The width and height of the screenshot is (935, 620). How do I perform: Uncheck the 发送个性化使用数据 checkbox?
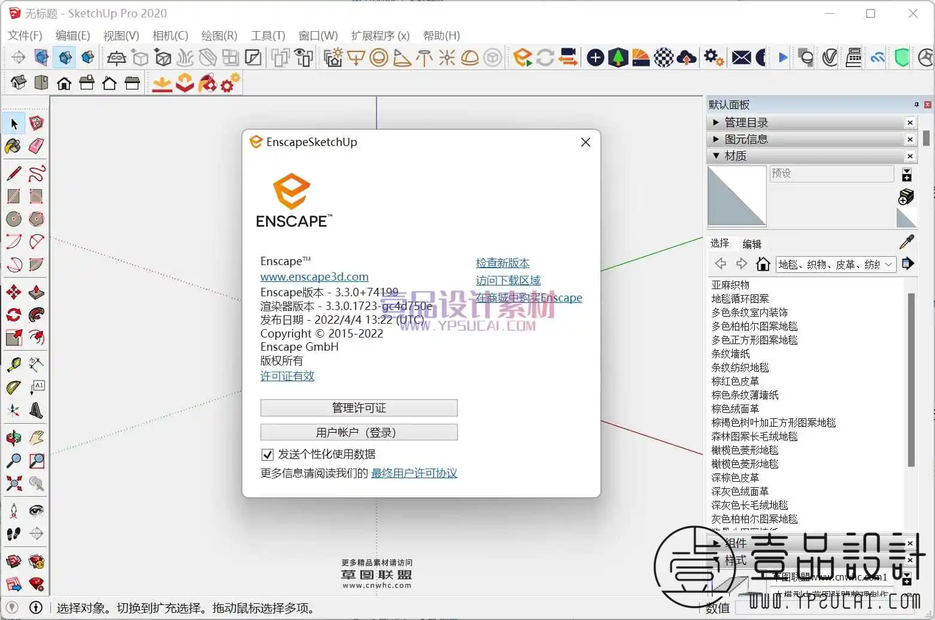coord(268,455)
